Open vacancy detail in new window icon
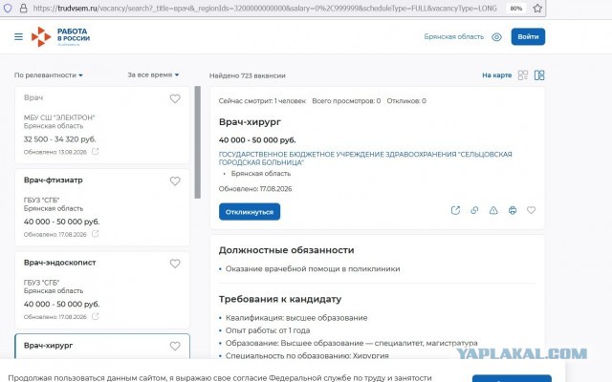Screen dimensions: 612x382 (455, 210)
